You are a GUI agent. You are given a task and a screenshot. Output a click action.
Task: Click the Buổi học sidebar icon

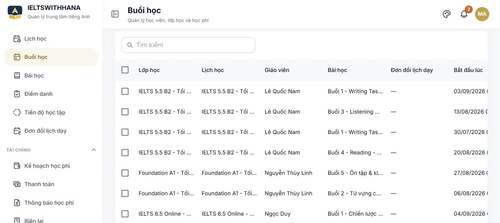click(17, 57)
